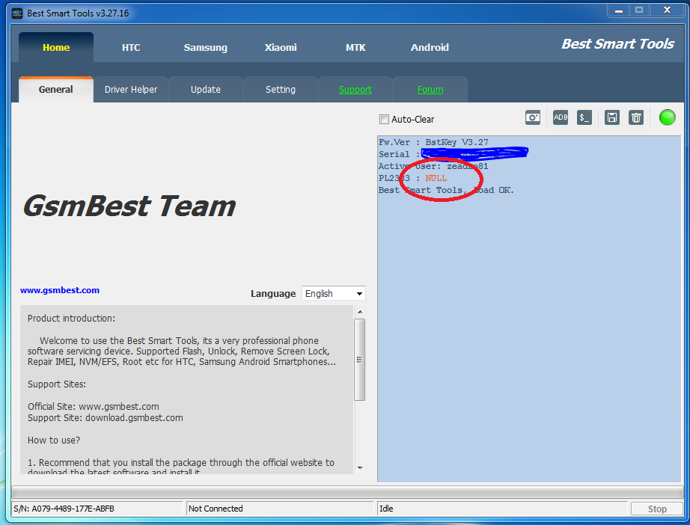Click the introduction scrollbar down arrow
This screenshot has width=690, height=525.
360,468
